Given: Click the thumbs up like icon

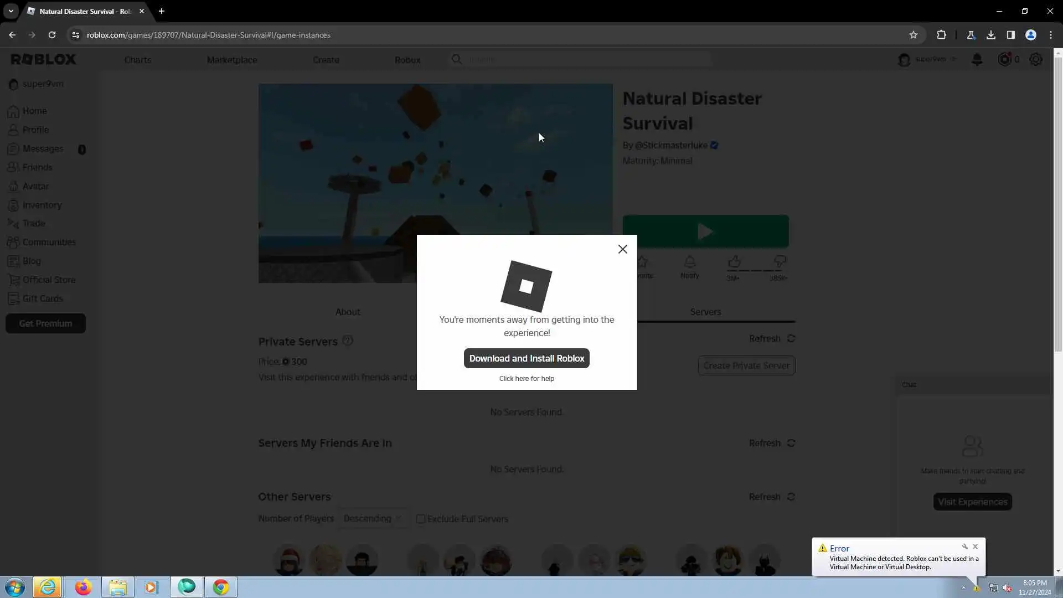Looking at the screenshot, I should 734,261.
